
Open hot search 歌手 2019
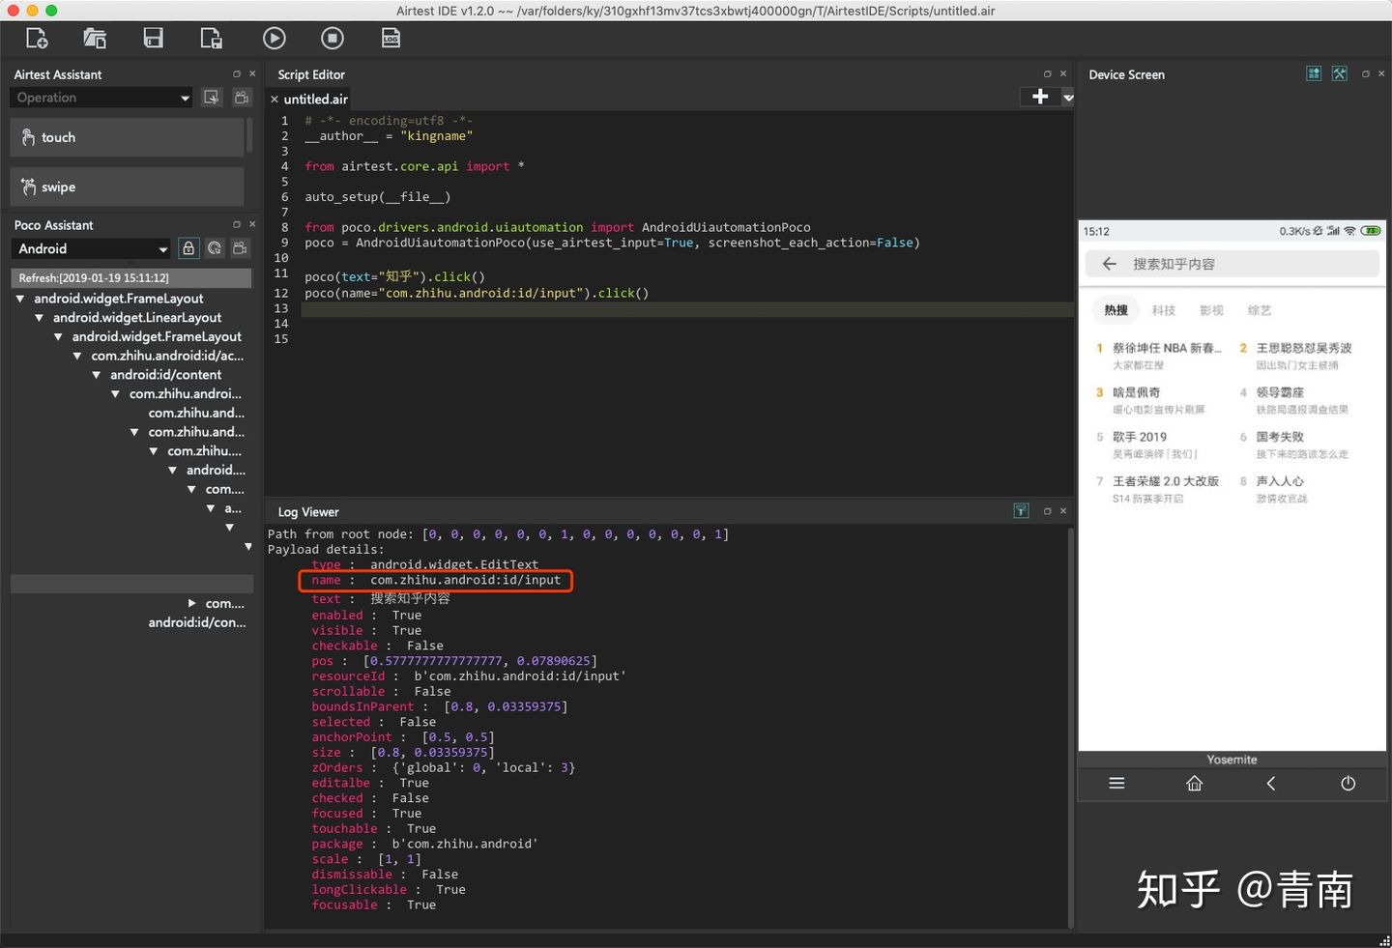pyautogui.click(x=1140, y=437)
